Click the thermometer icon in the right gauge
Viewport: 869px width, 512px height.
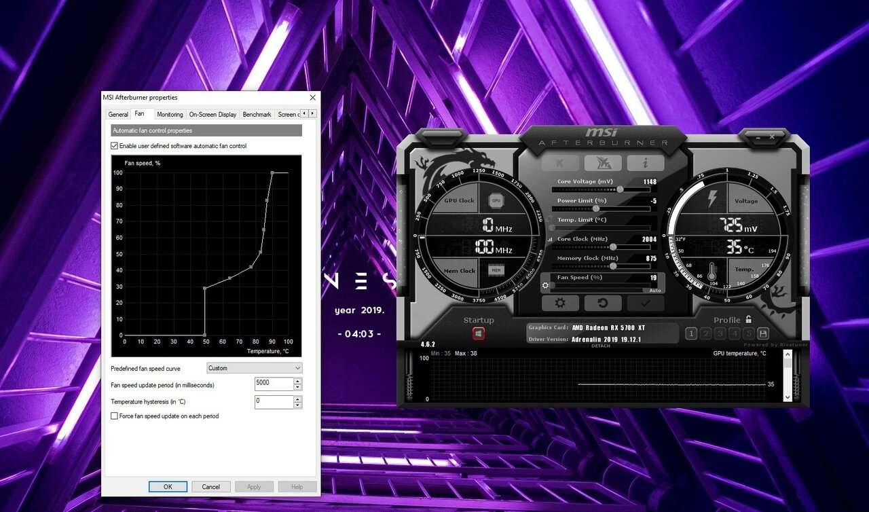pyautogui.click(x=712, y=272)
